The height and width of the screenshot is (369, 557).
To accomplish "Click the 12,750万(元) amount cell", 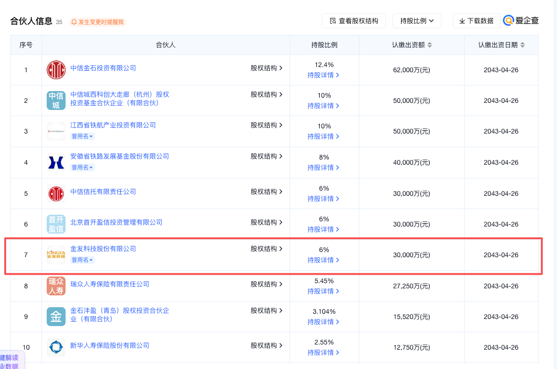I will point(411,347).
